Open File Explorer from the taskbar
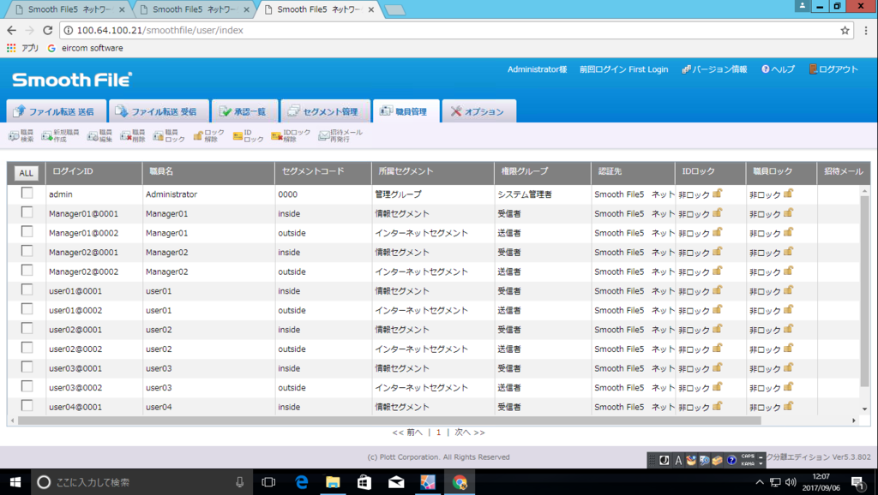The image size is (878, 495). 333,482
